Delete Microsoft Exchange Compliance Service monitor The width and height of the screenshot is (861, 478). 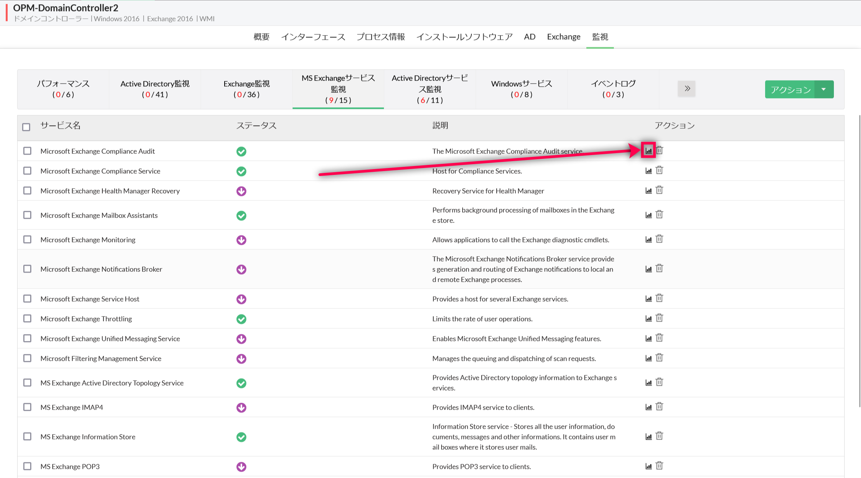pos(659,170)
